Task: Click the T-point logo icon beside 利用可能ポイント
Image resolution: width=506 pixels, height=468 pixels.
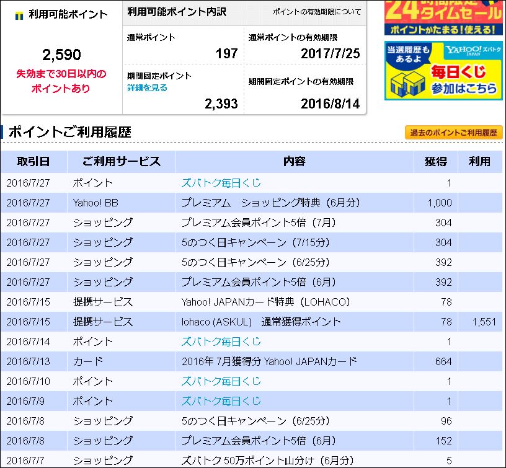Action: point(19,15)
